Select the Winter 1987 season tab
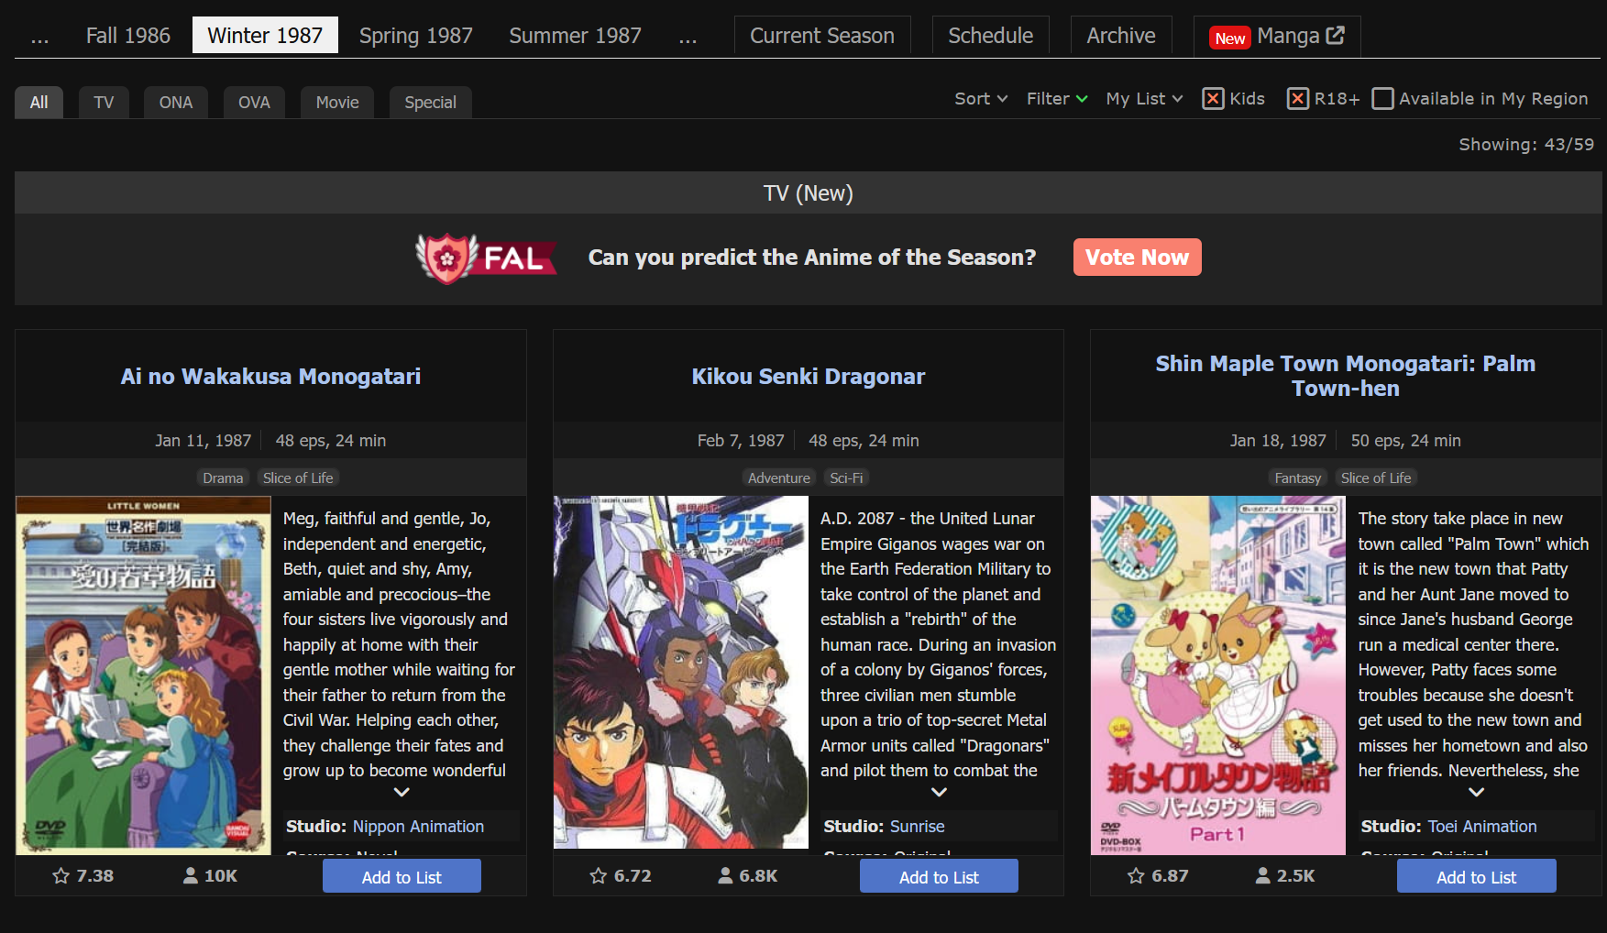The image size is (1607, 933). point(265,36)
